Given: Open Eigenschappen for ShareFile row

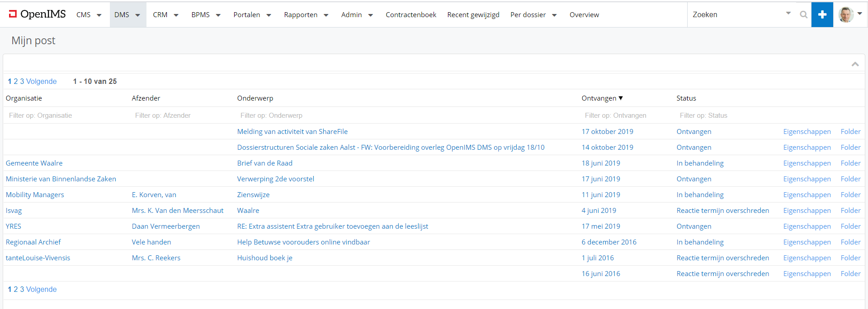Looking at the screenshot, I should pos(807,132).
